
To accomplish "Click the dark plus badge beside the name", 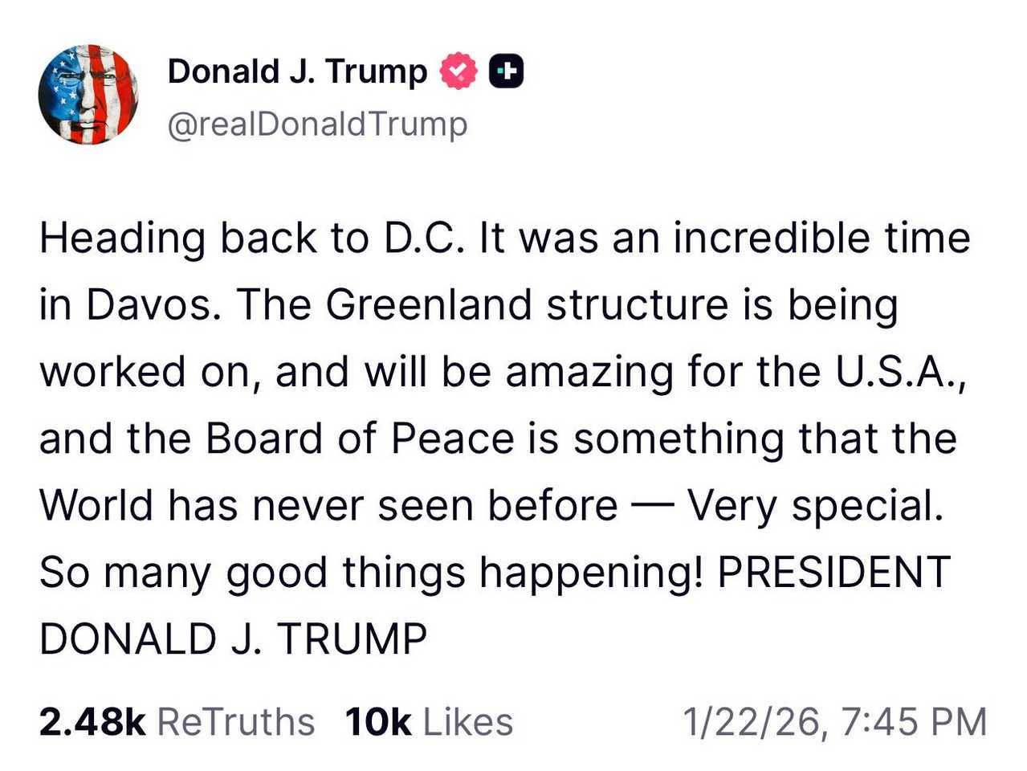I will [506, 71].
